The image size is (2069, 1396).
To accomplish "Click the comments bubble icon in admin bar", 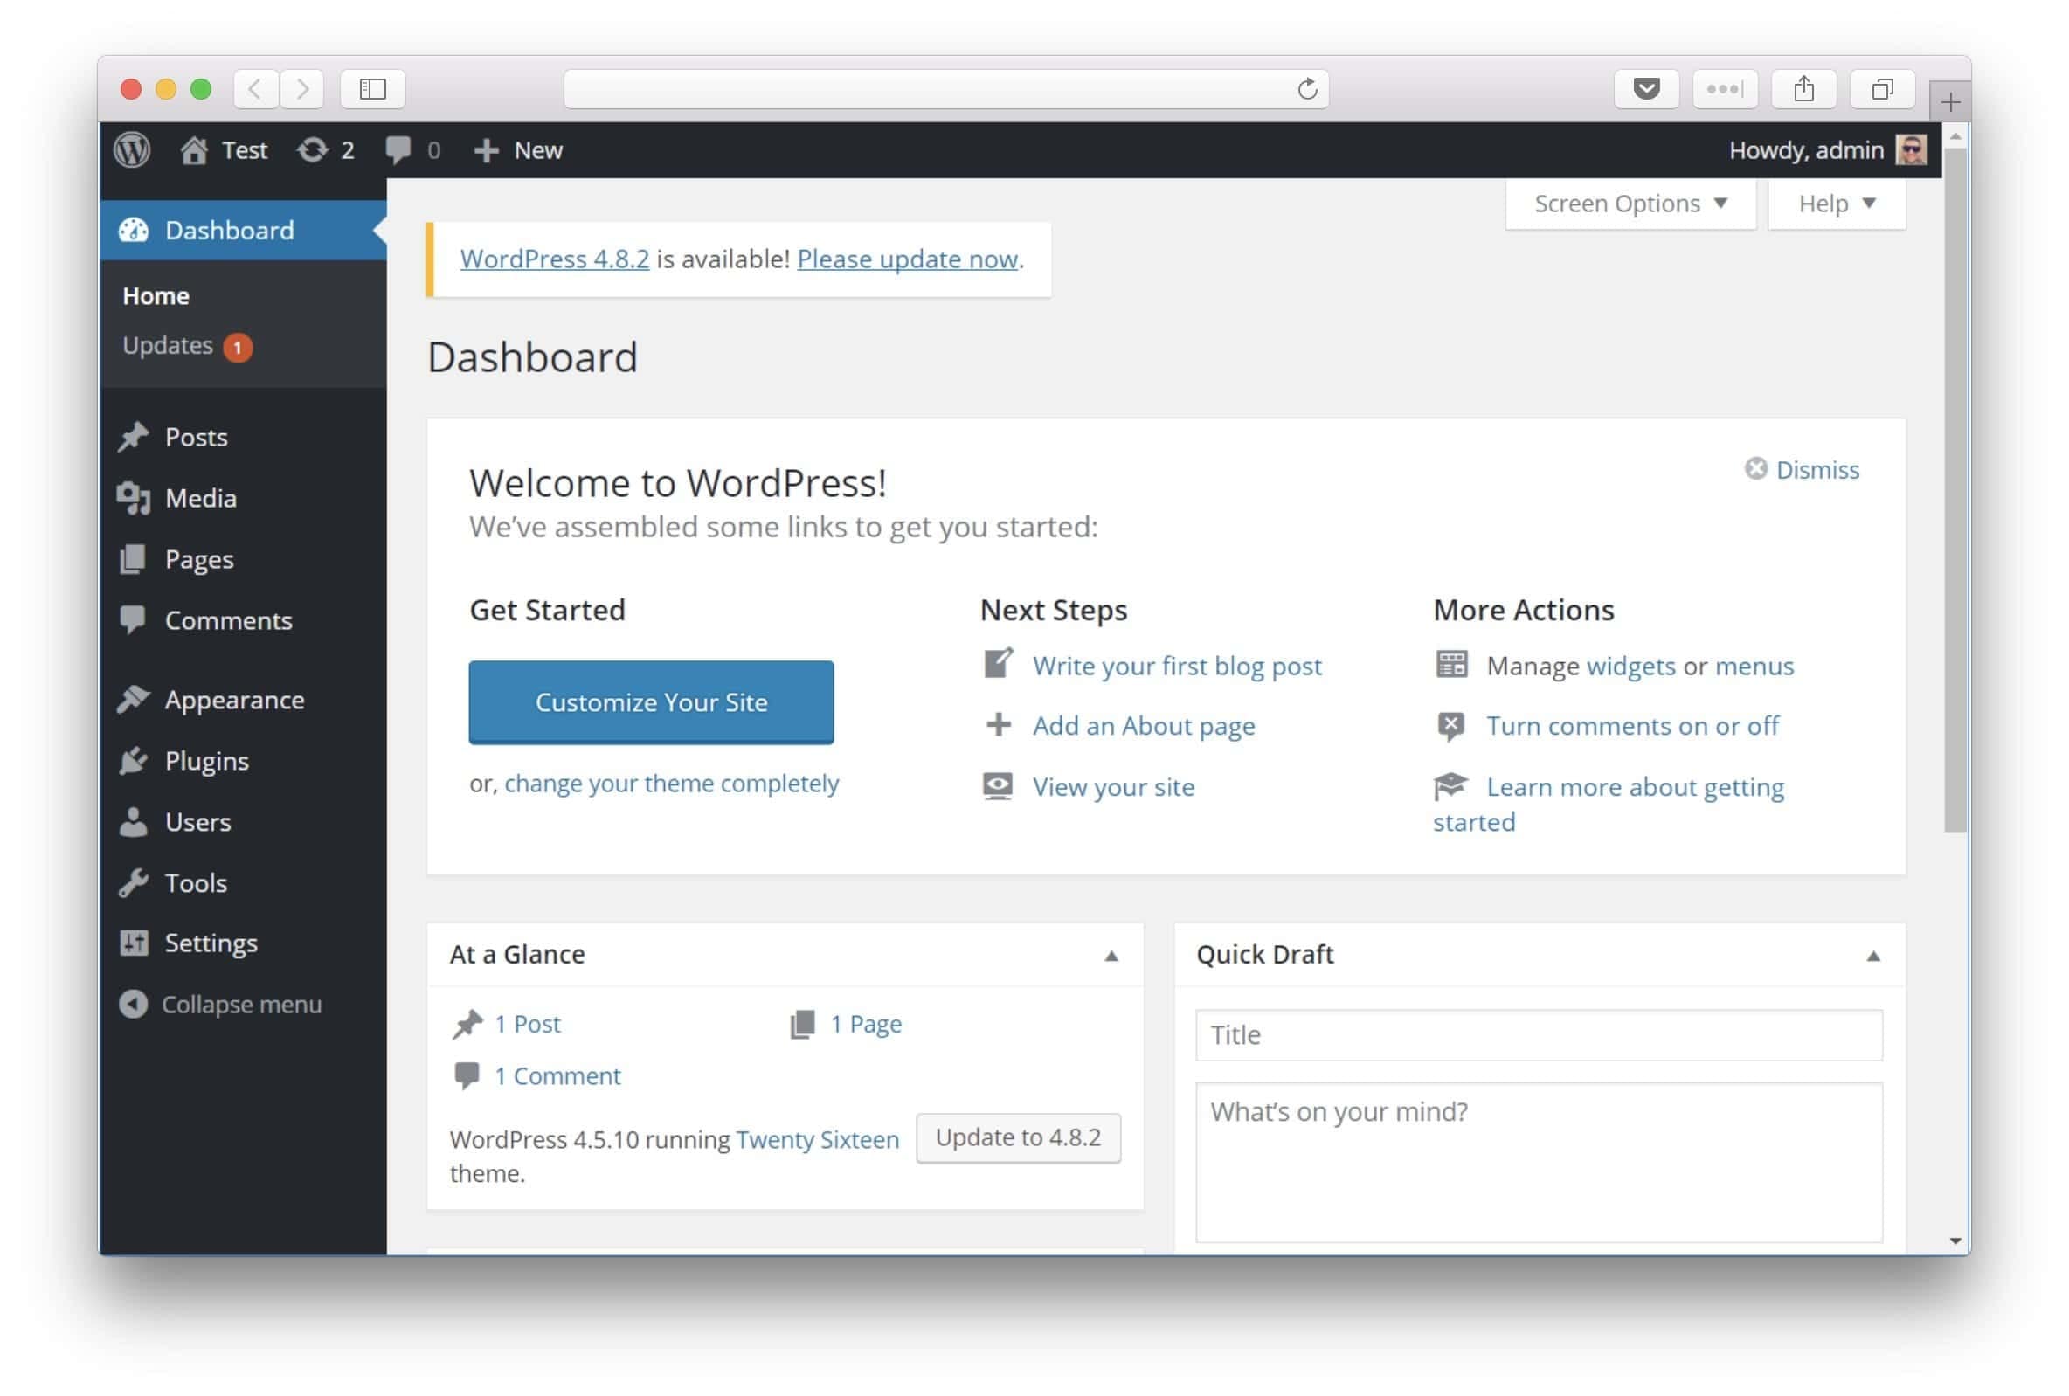I will coord(398,149).
